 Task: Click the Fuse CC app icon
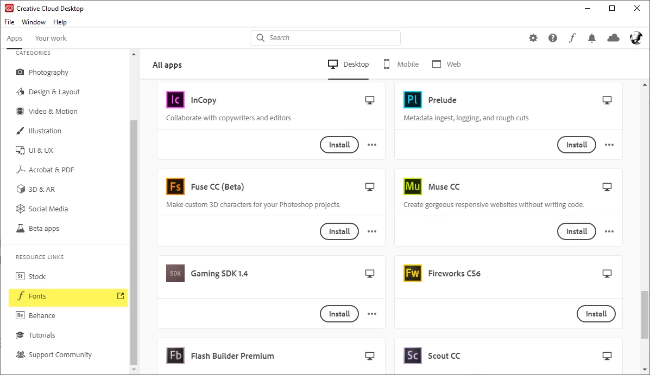(x=175, y=186)
